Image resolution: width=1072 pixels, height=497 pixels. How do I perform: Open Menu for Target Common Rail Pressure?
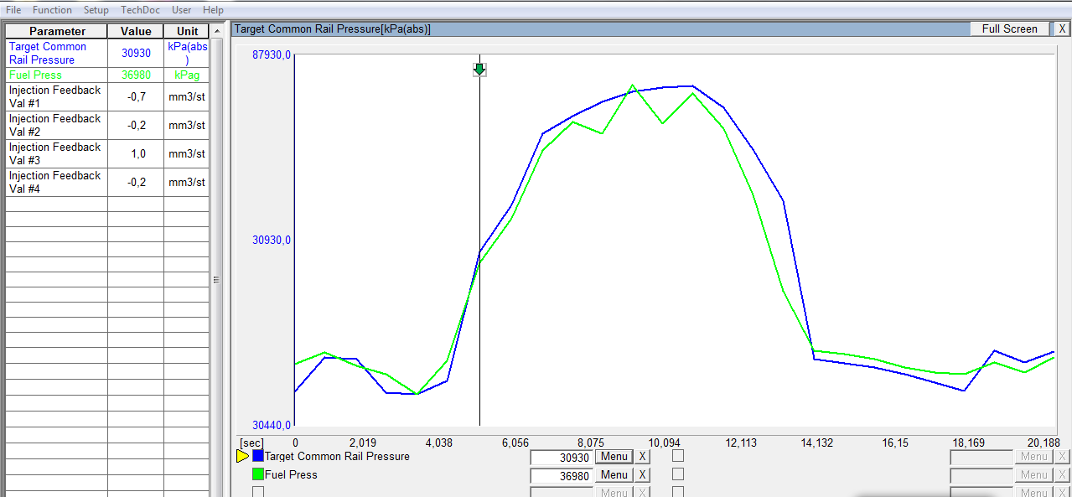(614, 457)
